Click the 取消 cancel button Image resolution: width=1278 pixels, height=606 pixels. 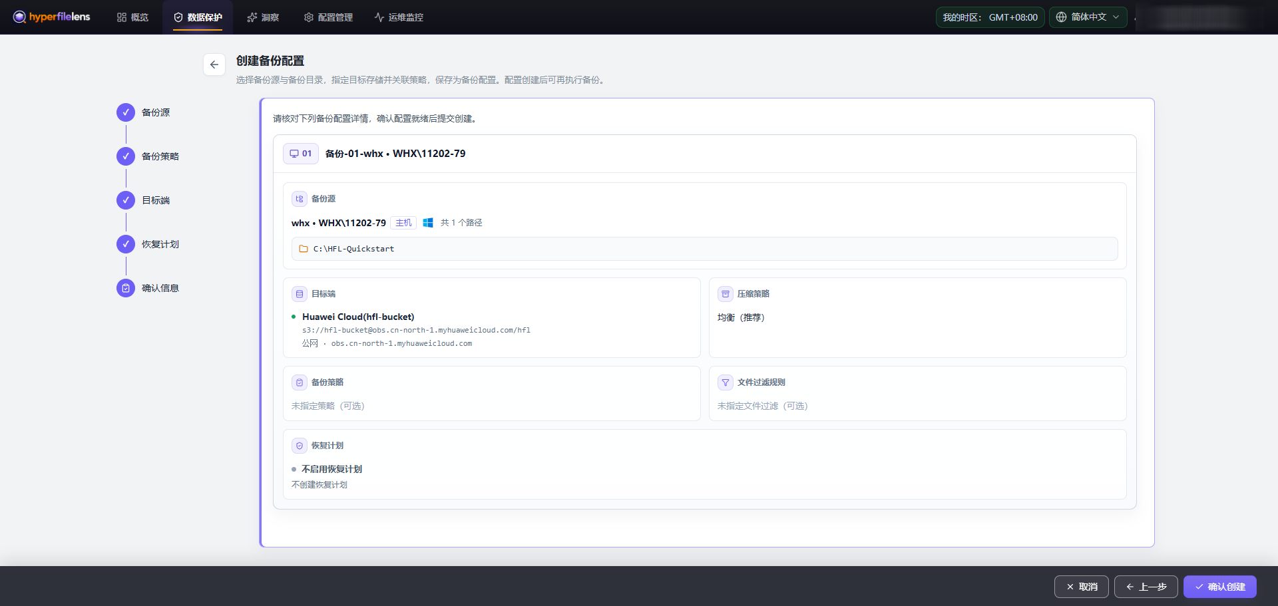(1082, 587)
